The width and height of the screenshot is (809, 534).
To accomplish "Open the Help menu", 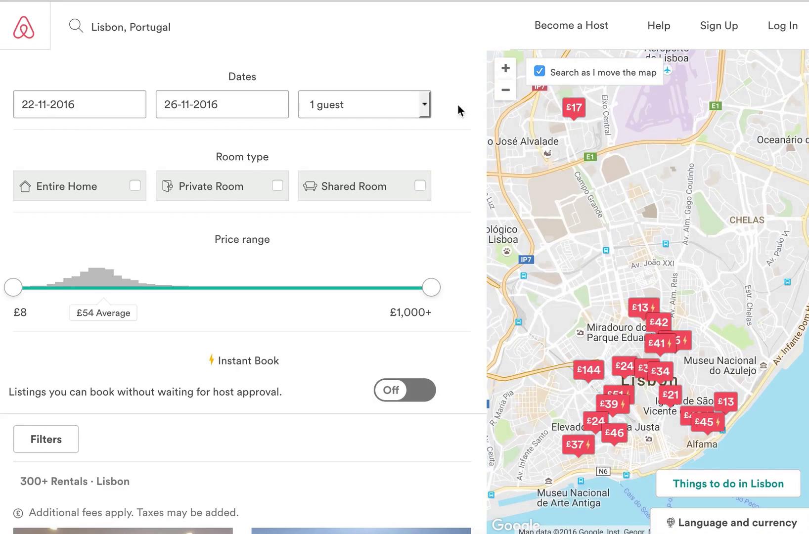I will pyautogui.click(x=658, y=25).
